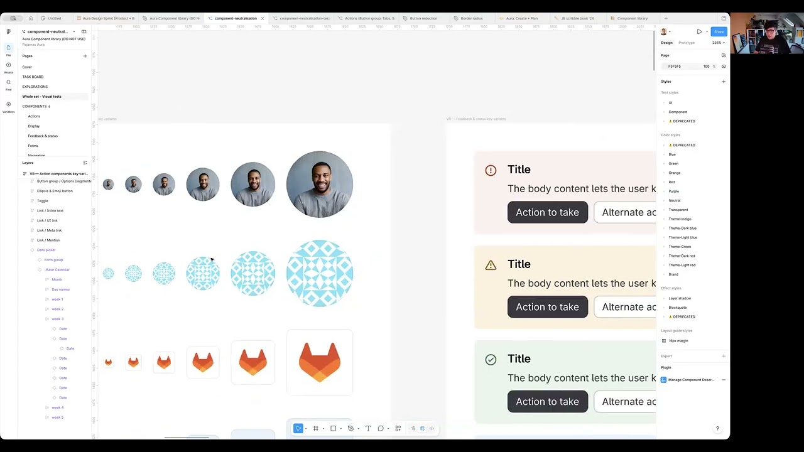Open the shape tools dropdown arrow
This screenshot has height=452, width=804.
point(341,429)
